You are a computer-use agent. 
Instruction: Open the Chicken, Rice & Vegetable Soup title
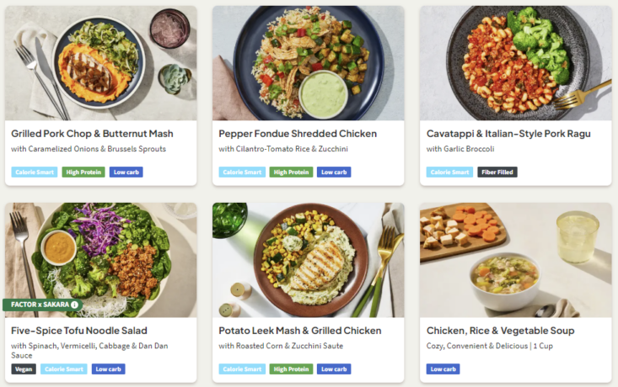point(501,331)
